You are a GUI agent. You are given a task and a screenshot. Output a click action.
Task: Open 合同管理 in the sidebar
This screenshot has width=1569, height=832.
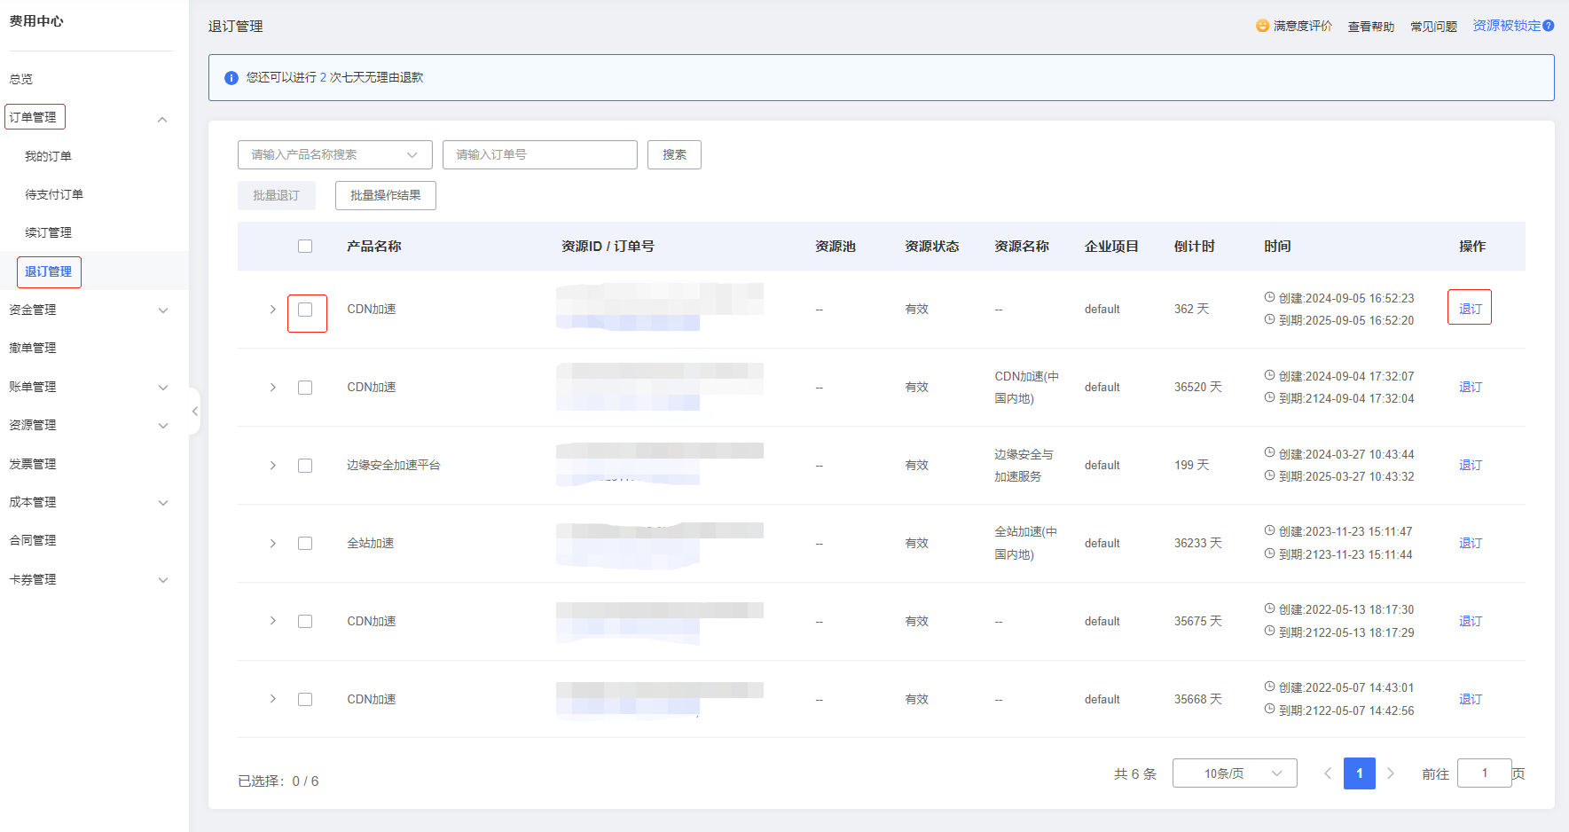click(x=33, y=540)
